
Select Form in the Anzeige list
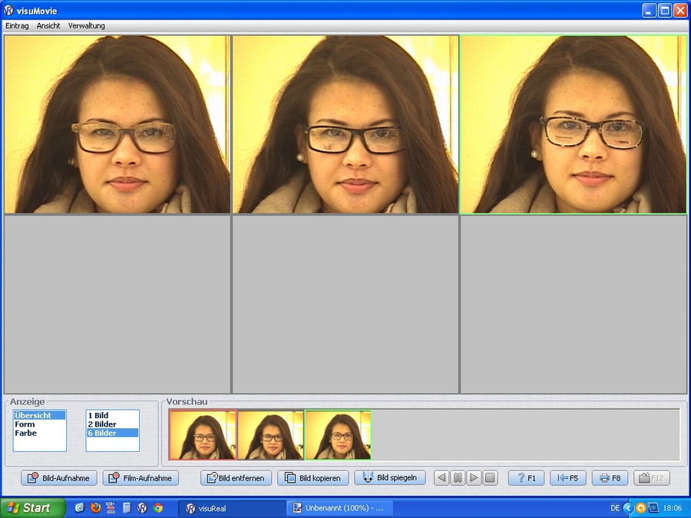pyautogui.click(x=25, y=424)
